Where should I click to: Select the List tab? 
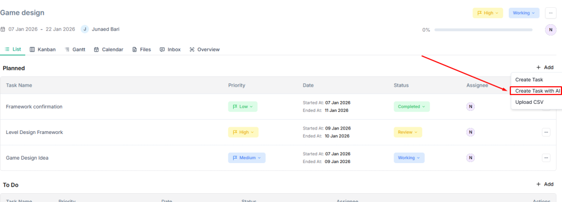pos(13,49)
